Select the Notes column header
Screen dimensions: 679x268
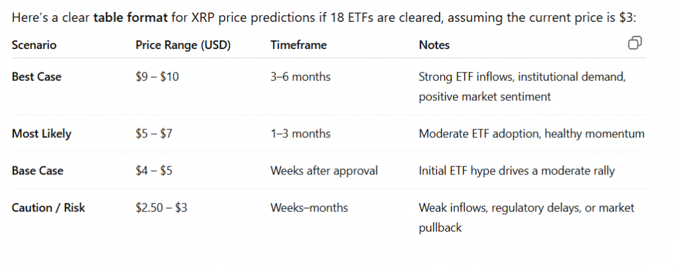tap(434, 45)
